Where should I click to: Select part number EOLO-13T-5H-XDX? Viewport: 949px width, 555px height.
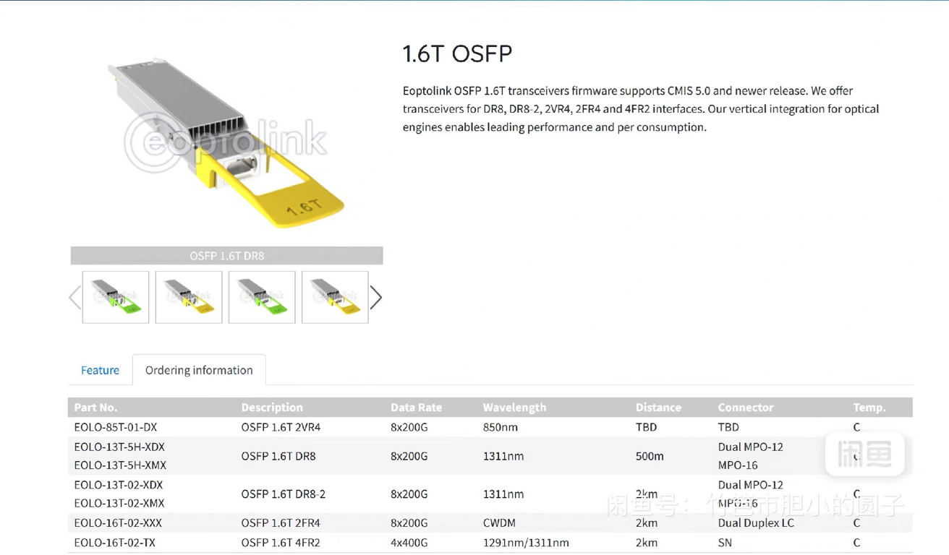(x=119, y=447)
